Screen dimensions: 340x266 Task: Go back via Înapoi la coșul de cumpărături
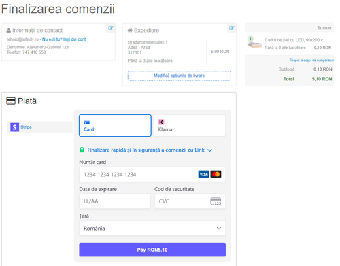312,60
